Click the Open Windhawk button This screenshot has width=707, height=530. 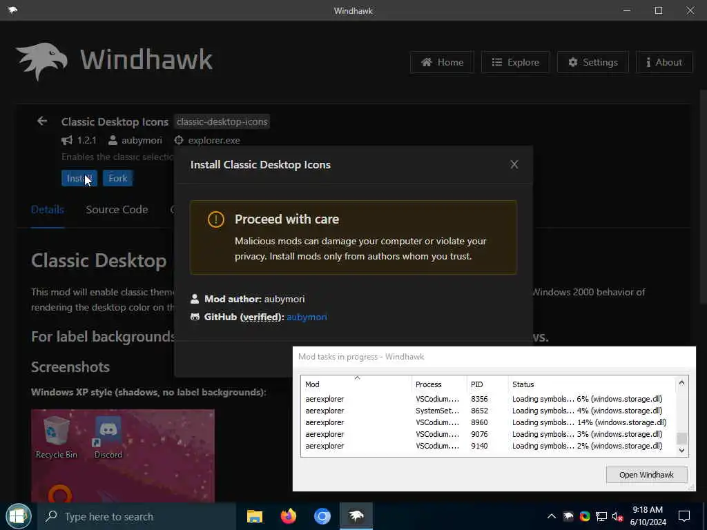pyautogui.click(x=646, y=475)
